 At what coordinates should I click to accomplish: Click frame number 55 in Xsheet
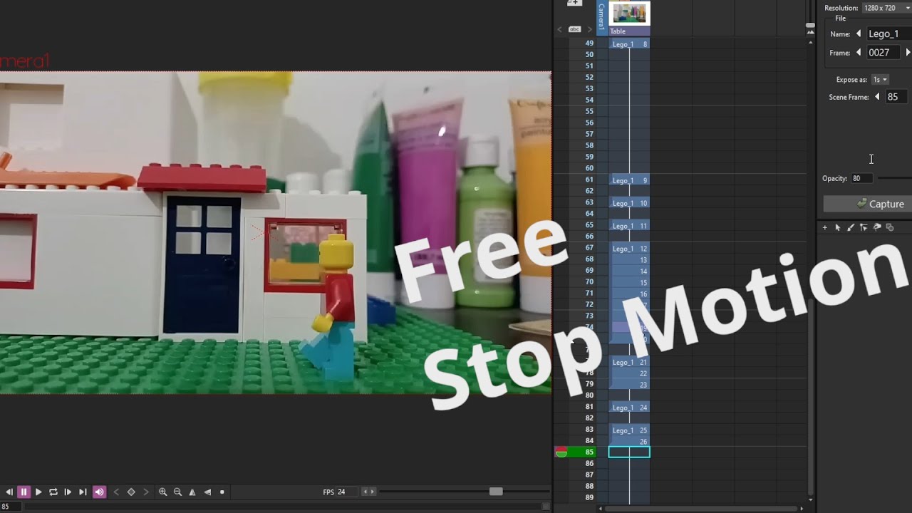pyautogui.click(x=589, y=111)
